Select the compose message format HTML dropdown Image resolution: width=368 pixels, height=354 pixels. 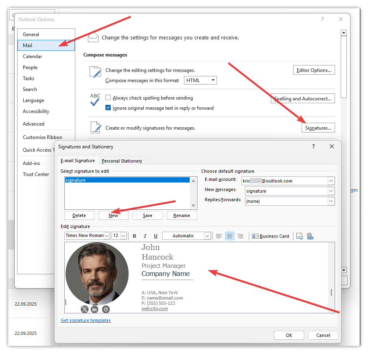point(200,80)
